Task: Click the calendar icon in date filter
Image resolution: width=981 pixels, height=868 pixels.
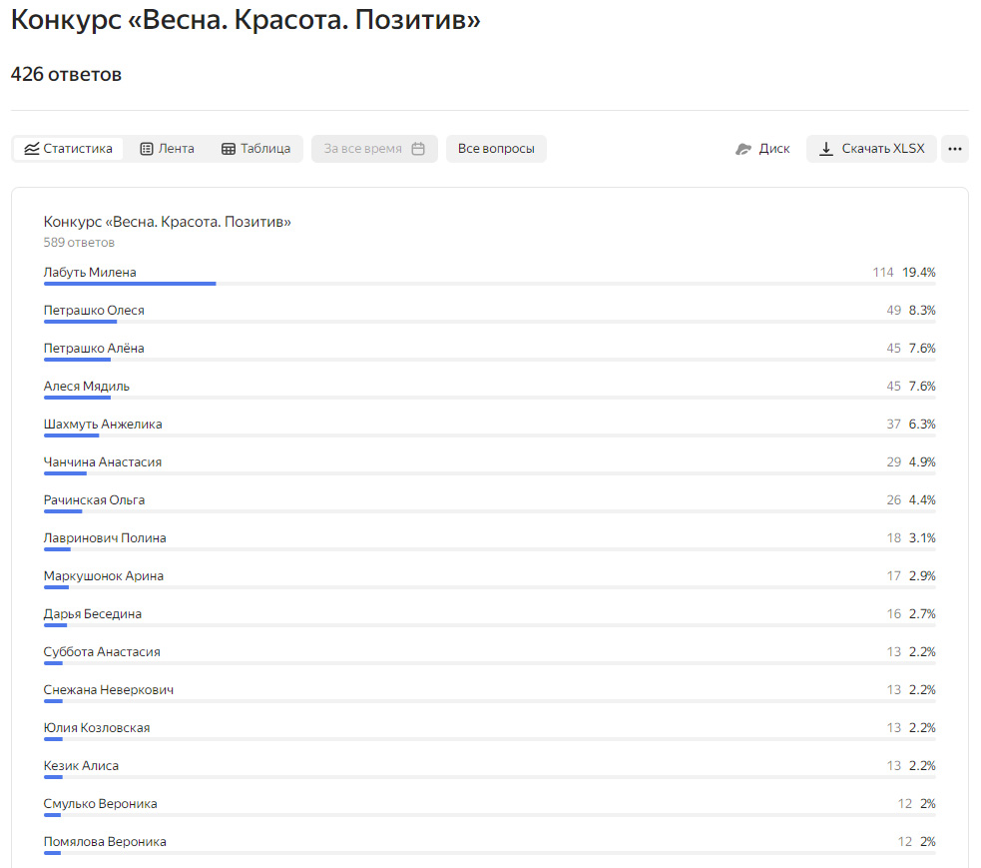Action: tap(418, 149)
